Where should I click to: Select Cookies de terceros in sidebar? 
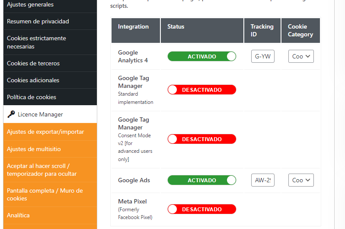(x=50, y=63)
